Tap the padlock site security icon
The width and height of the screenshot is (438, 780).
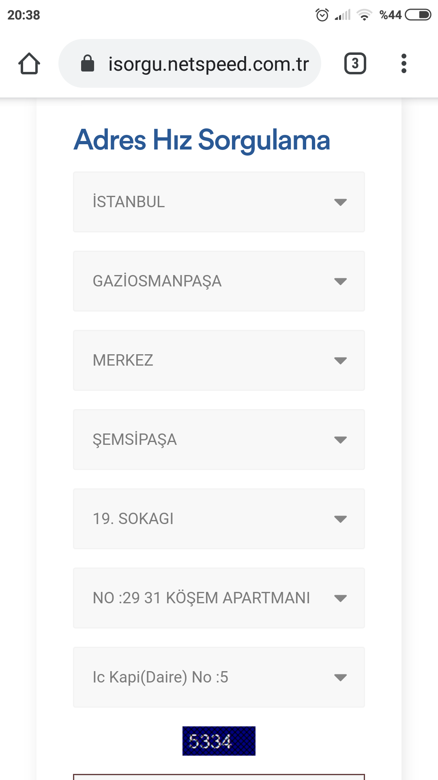click(x=88, y=63)
